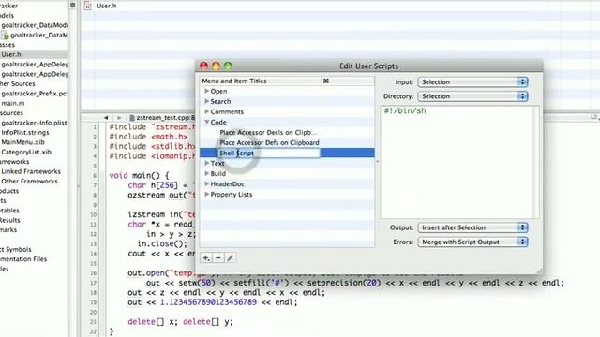Click the Input label in script dialog
Viewport: 600px width, 337px height.
point(404,81)
